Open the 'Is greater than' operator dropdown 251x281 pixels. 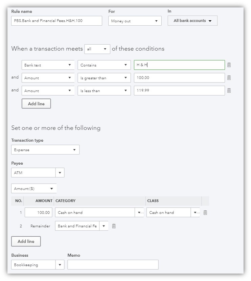coord(104,78)
